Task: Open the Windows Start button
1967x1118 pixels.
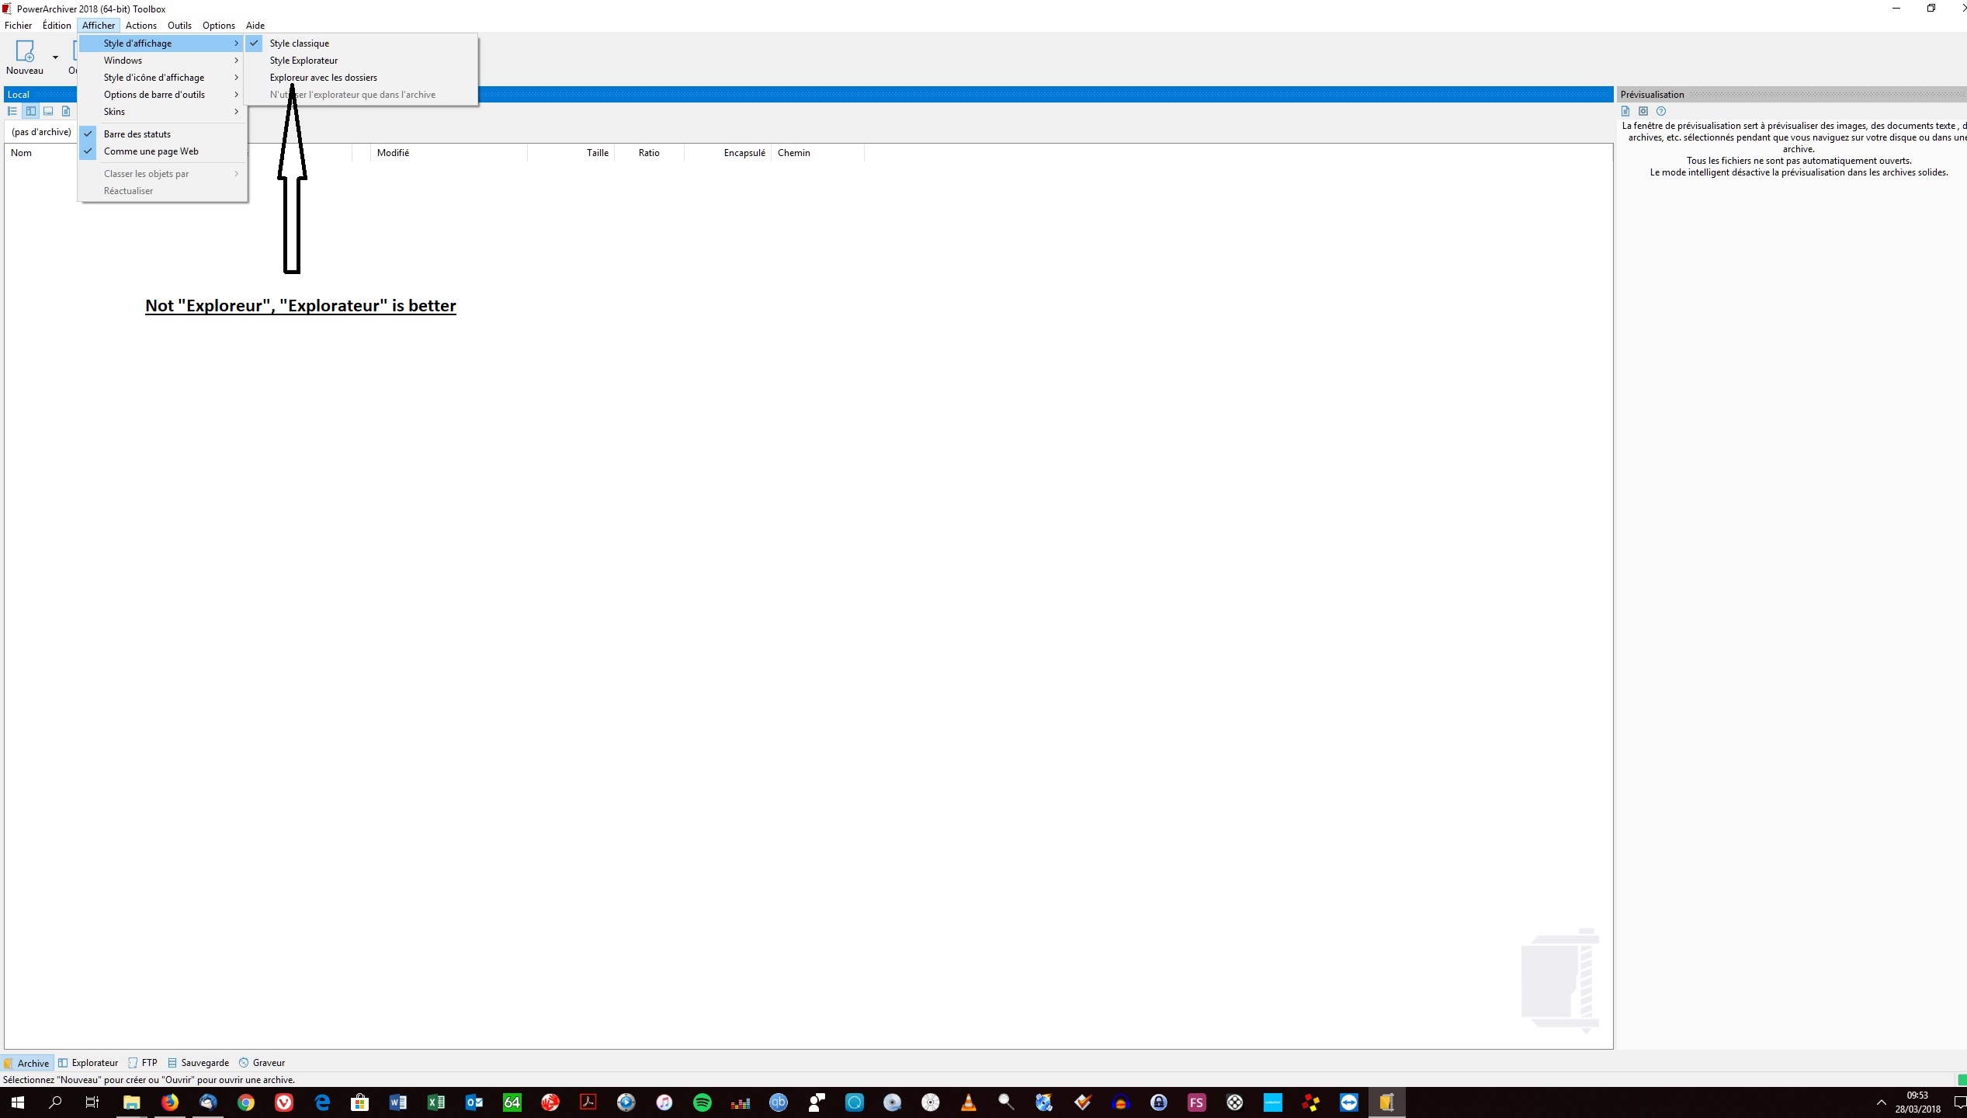Action: [17, 1102]
